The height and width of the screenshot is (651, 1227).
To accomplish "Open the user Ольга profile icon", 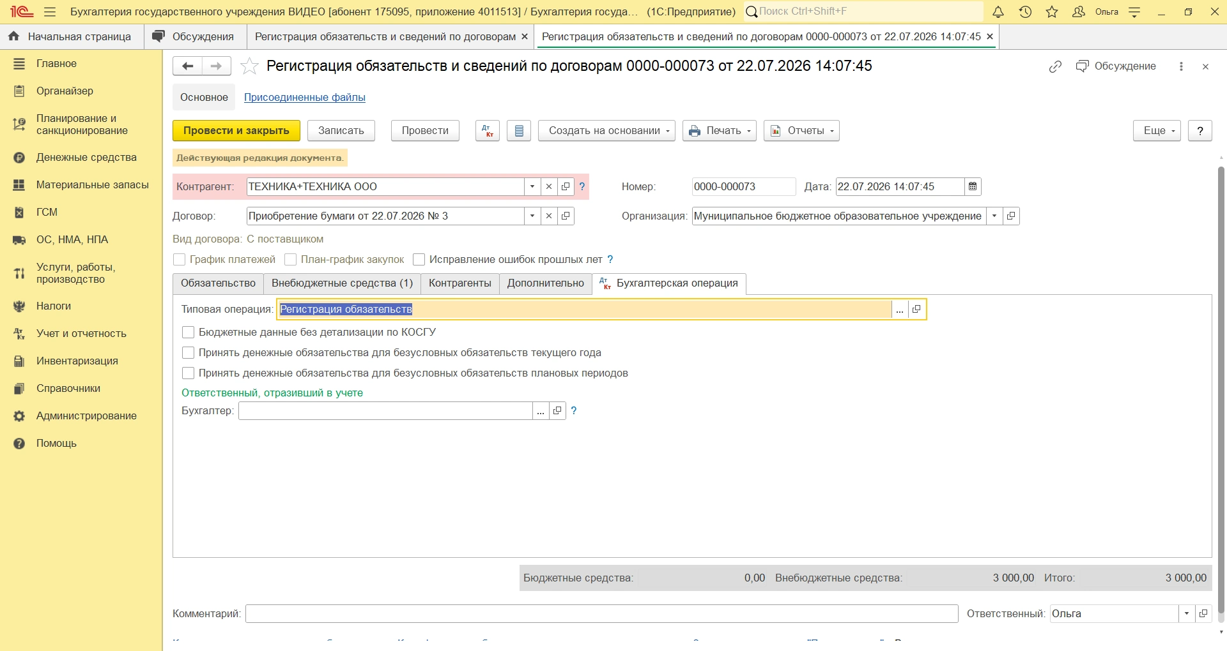I will point(1079,12).
